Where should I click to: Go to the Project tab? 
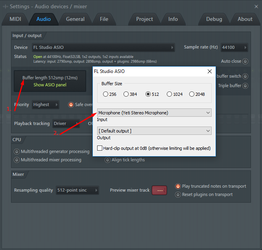(x=144, y=19)
